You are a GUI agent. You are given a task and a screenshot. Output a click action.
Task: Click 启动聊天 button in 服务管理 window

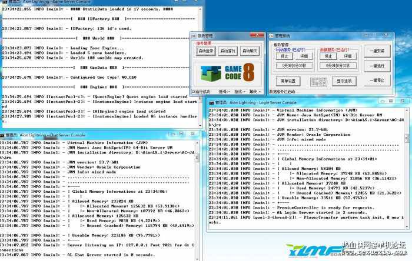pos(250,51)
